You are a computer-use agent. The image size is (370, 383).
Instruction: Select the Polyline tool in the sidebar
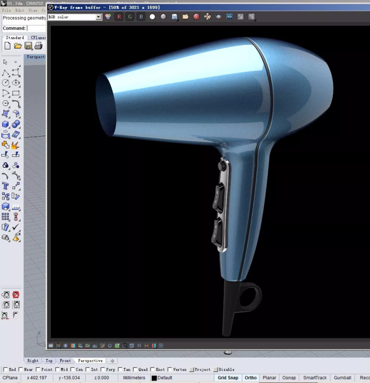click(6, 73)
